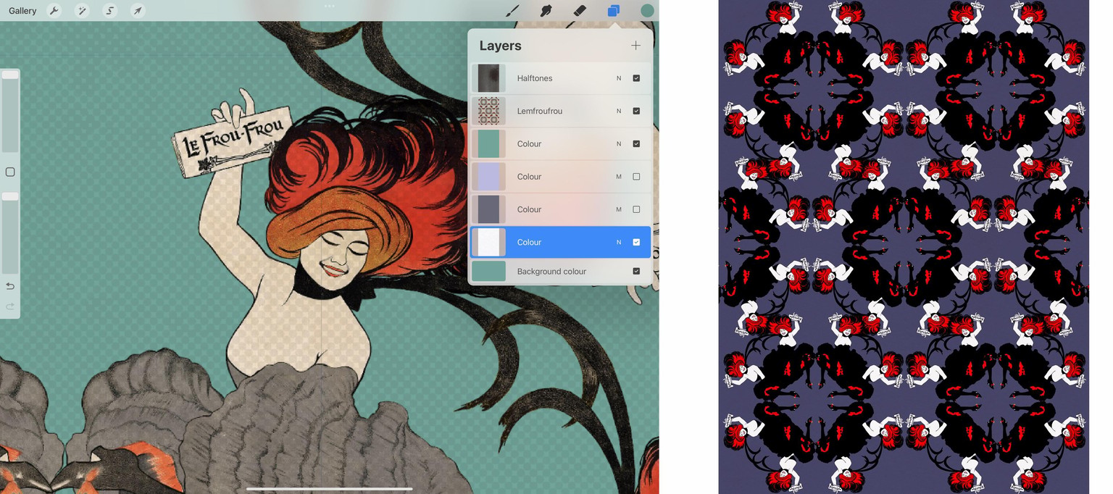Tap the lavender Colour layer thumbnail
1113x494 pixels.
click(488, 177)
